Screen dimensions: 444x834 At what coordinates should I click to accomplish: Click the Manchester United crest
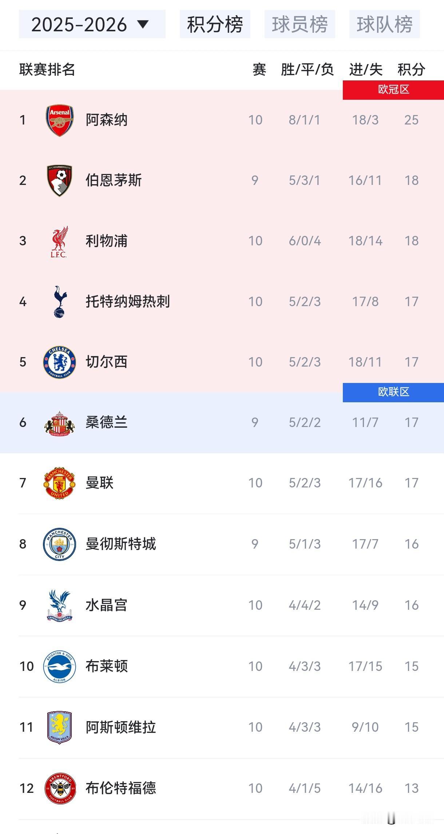[x=60, y=483]
